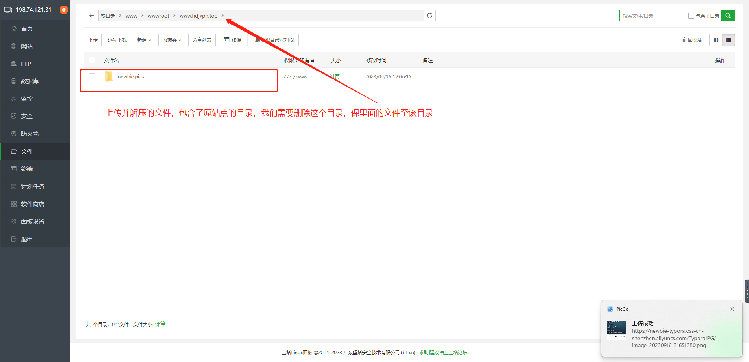The height and width of the screenshot is (362, 749).
Task: Click the 退出 logout icon
Action: tap(14, 239)
